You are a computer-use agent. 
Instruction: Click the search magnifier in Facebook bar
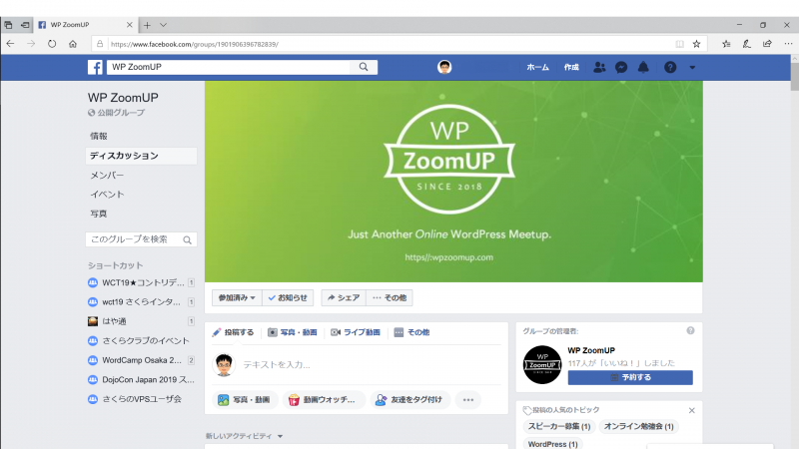coord(364,67)
